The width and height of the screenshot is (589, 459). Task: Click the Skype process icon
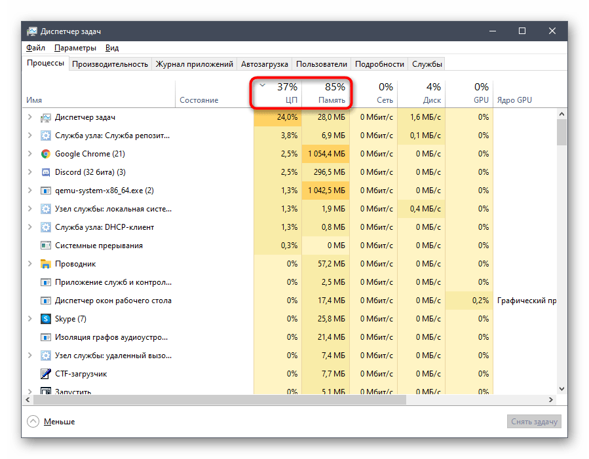(46, 319)
